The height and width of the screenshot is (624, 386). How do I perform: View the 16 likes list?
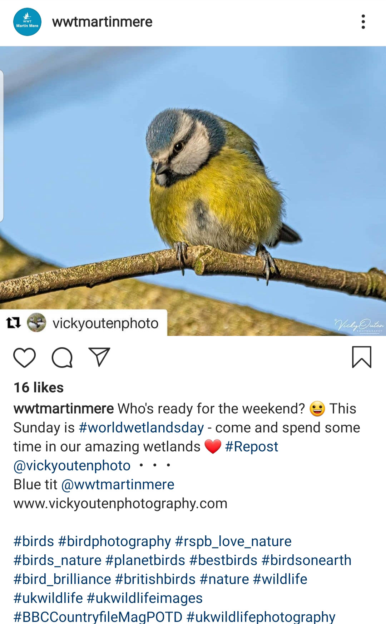pos(39,387)
